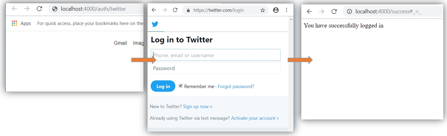Click the Twitter bird logo
447x136 pixels.
[155, 24]
